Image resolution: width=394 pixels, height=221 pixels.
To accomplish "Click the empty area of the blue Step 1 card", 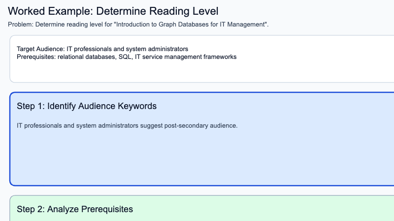I will point(197,157).
